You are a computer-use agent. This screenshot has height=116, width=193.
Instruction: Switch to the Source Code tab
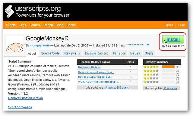pyautogui.click(x=50, y=53)
